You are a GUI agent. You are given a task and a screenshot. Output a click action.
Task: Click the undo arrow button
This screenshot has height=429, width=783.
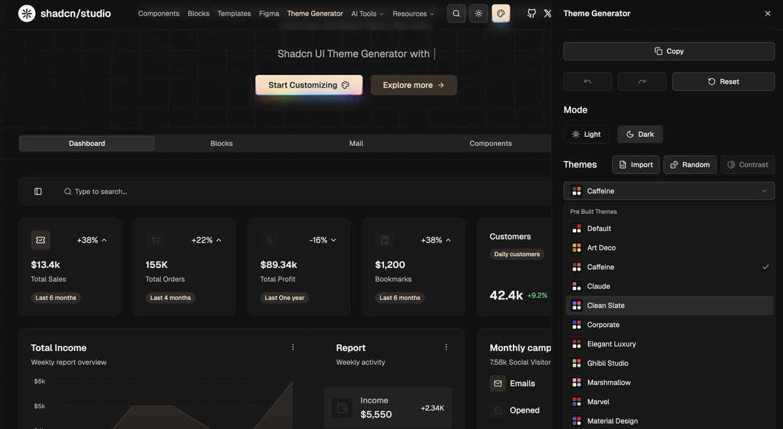coord(588,81)
